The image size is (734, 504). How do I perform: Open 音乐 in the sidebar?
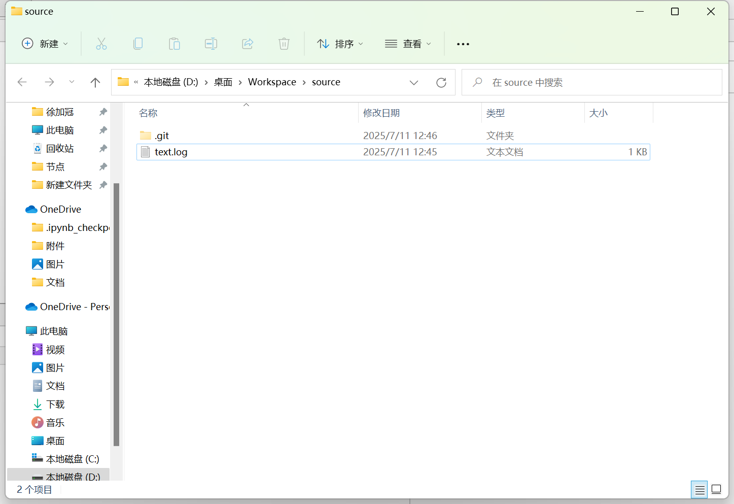(55, 422)
